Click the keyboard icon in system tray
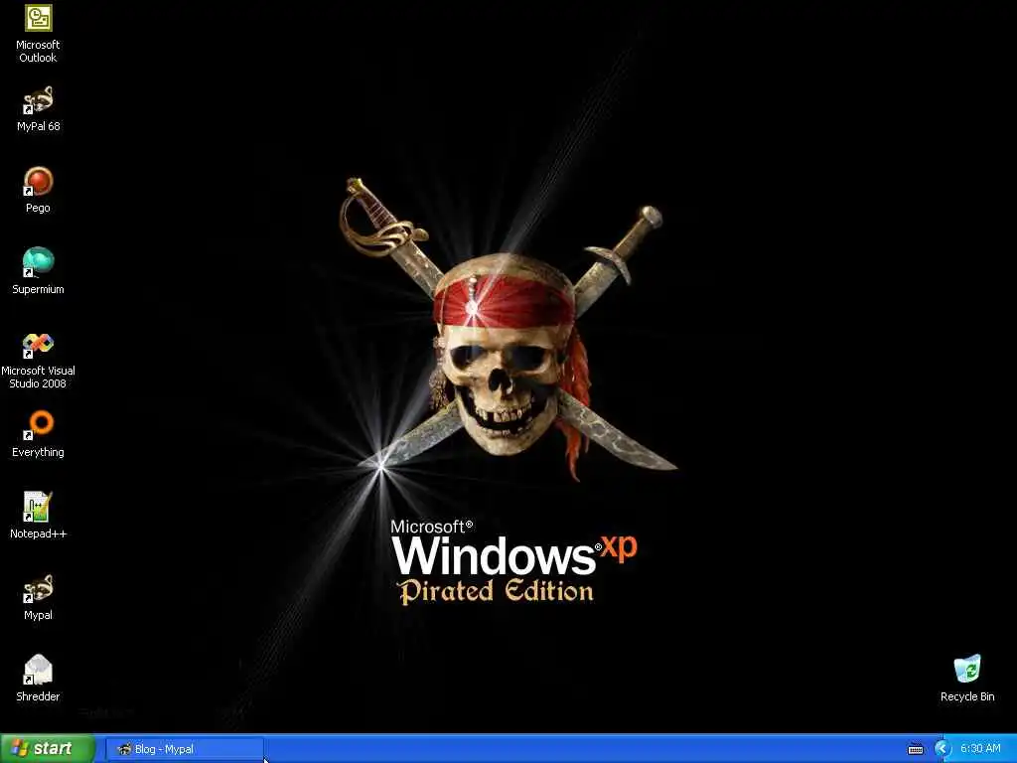Image resolution: width=1017 pixels, height=763 pixels. tap(915, 749)
